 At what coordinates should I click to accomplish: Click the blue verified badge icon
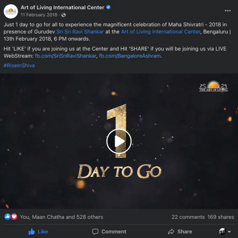coord(109,7)
